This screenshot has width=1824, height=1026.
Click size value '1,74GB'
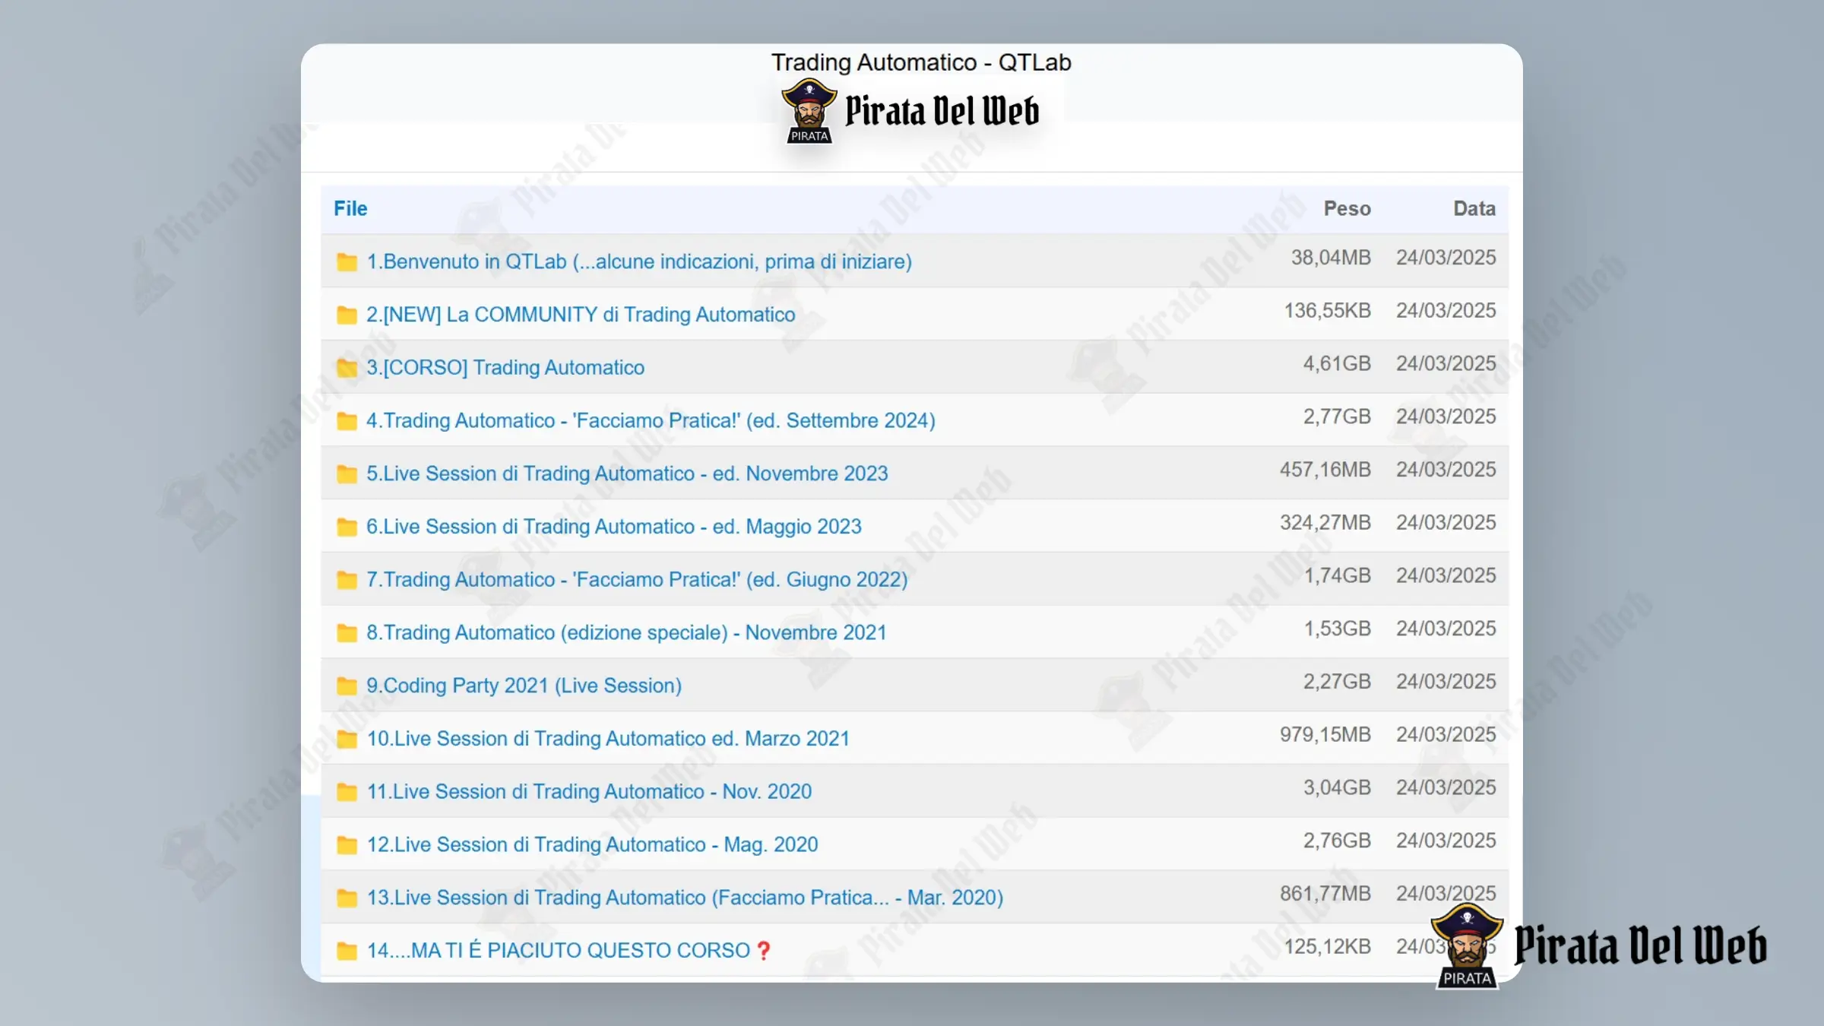pos(1337,575)
